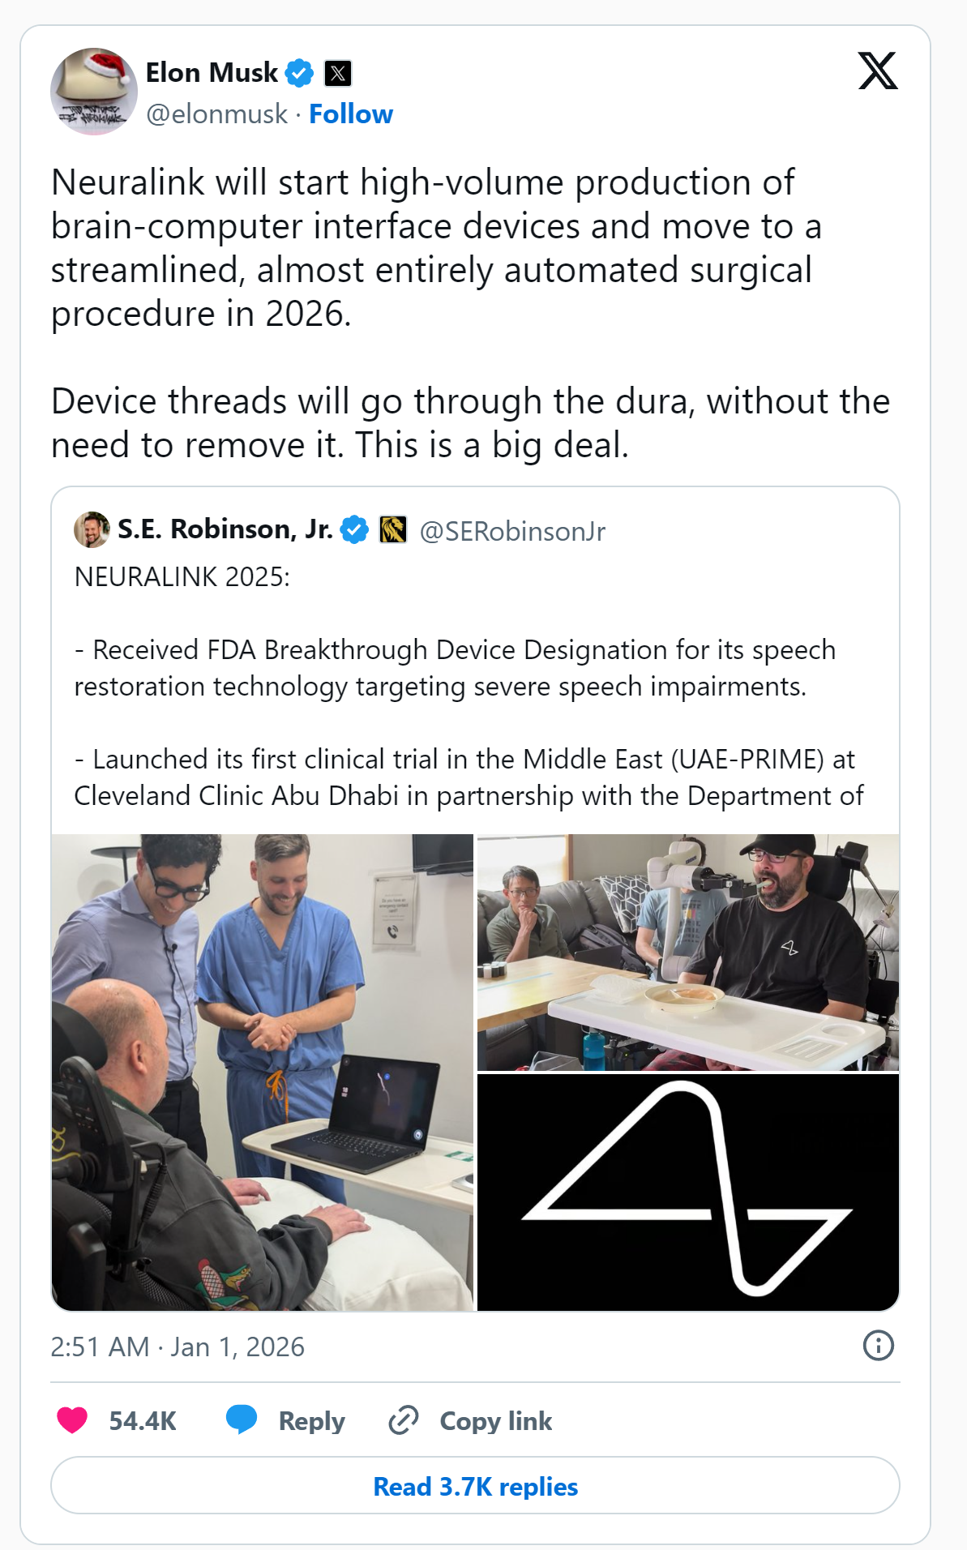Viewport: 967px width, 1550px height.
Task: Click S.E. Robinson Jr.'s small avatar
Action: (x=92, y=529)
